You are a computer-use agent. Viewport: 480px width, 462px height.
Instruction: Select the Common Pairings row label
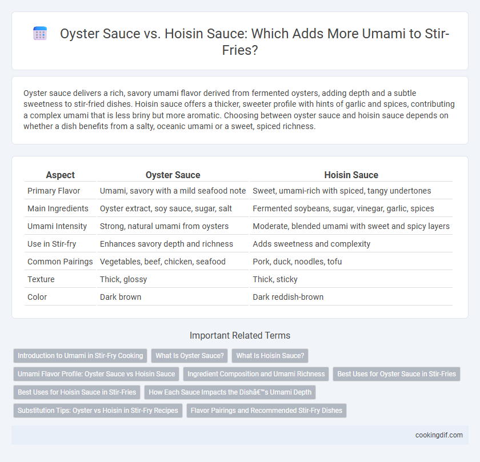(x=60, y=262)
